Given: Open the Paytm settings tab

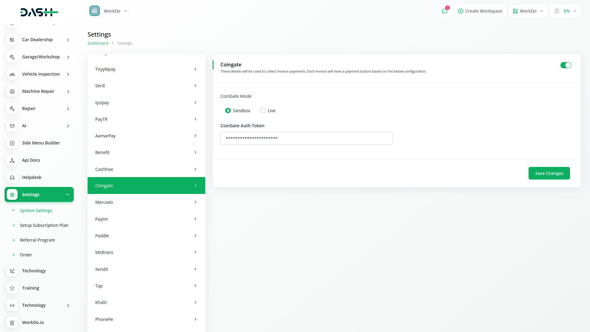Looking at the screenshot, I should (146, 219).
